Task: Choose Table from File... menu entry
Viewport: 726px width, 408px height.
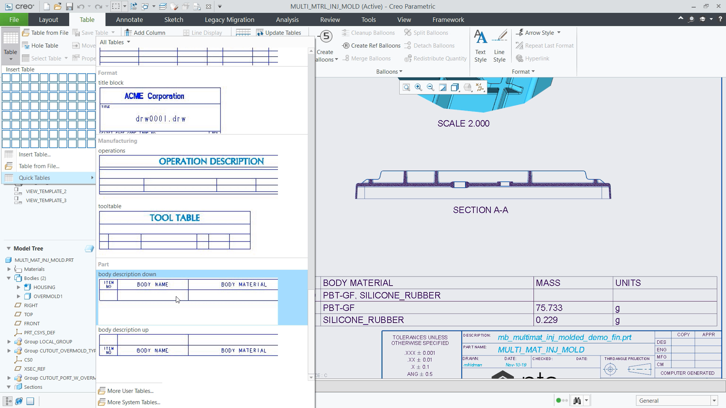Action: click(48, 166)
